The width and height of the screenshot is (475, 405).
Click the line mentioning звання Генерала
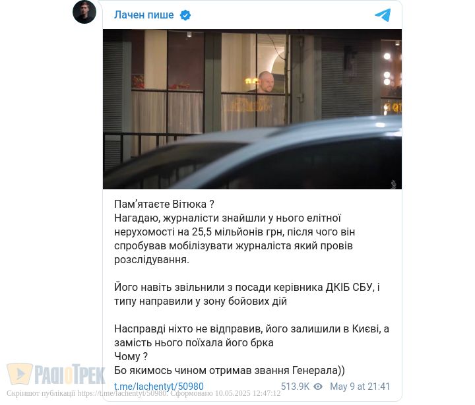coord(230,370)
